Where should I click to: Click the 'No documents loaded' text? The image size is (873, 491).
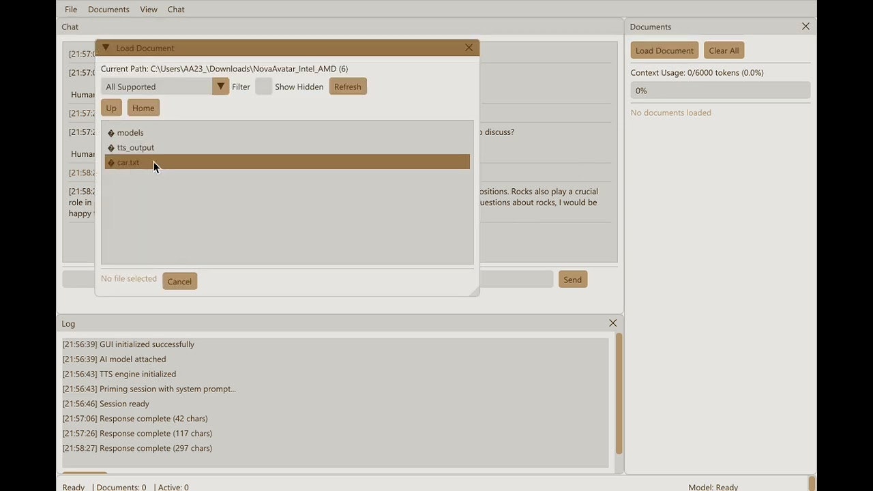(671, 113)
